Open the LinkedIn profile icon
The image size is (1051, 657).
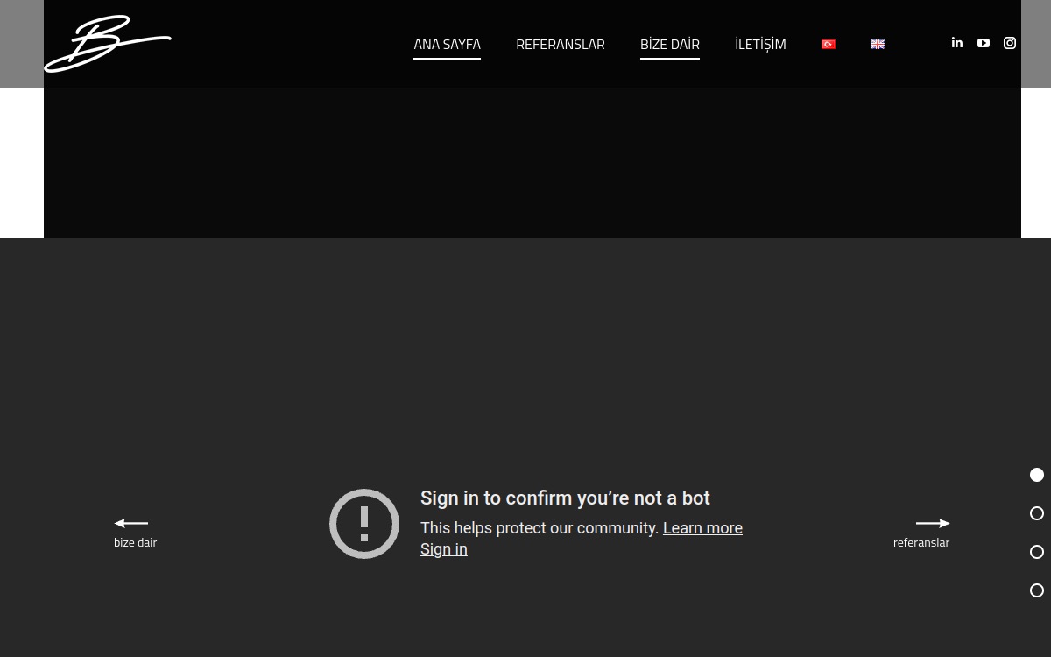[957, 42]
